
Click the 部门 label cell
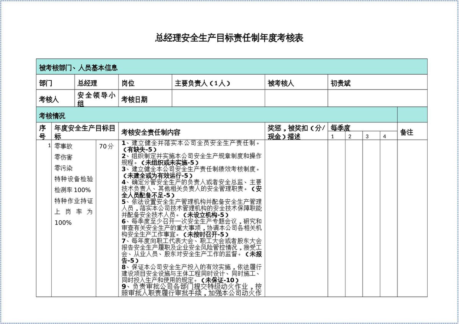(55, 83)
